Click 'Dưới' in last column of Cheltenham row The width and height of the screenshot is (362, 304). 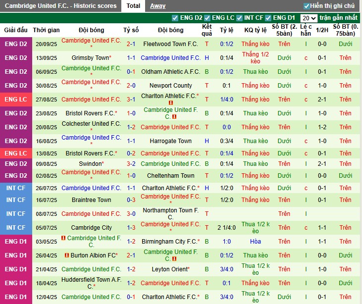pyautogui.click(x=345, y=176)
